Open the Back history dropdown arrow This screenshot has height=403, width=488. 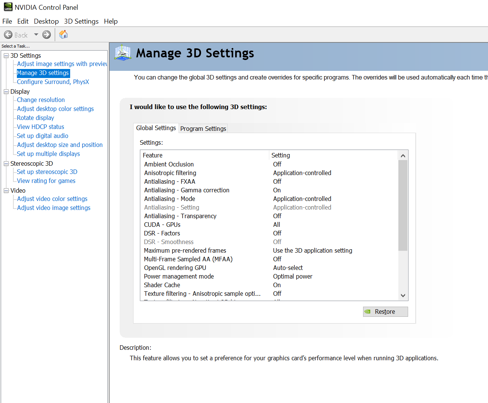coord(36,34)
